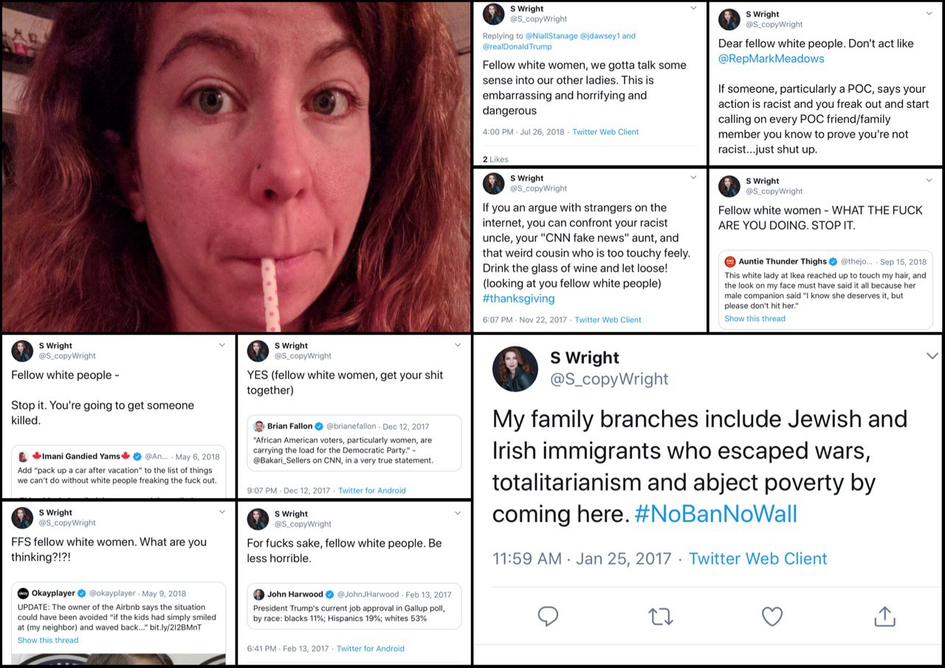Click verified badge next to Okayplayer

[83, 593]
